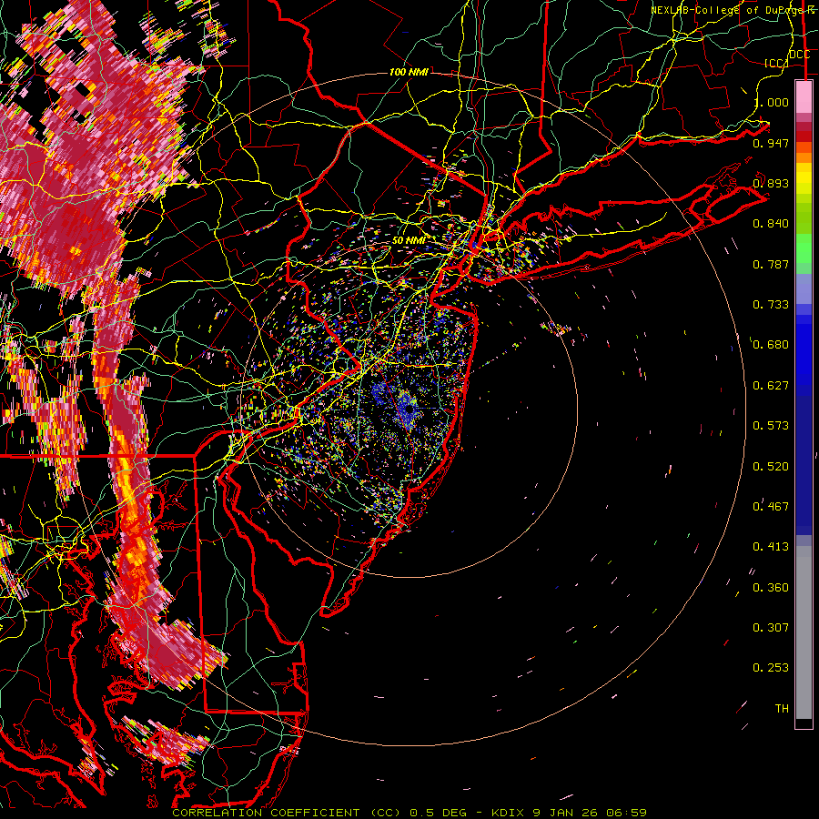Select the 0.787 scale label
The width and height of the screenshot is (819, 819).
click(771, 264)
